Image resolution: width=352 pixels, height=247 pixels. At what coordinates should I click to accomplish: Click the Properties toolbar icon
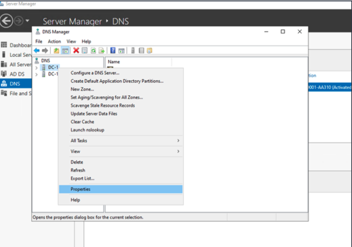(85, 51)
